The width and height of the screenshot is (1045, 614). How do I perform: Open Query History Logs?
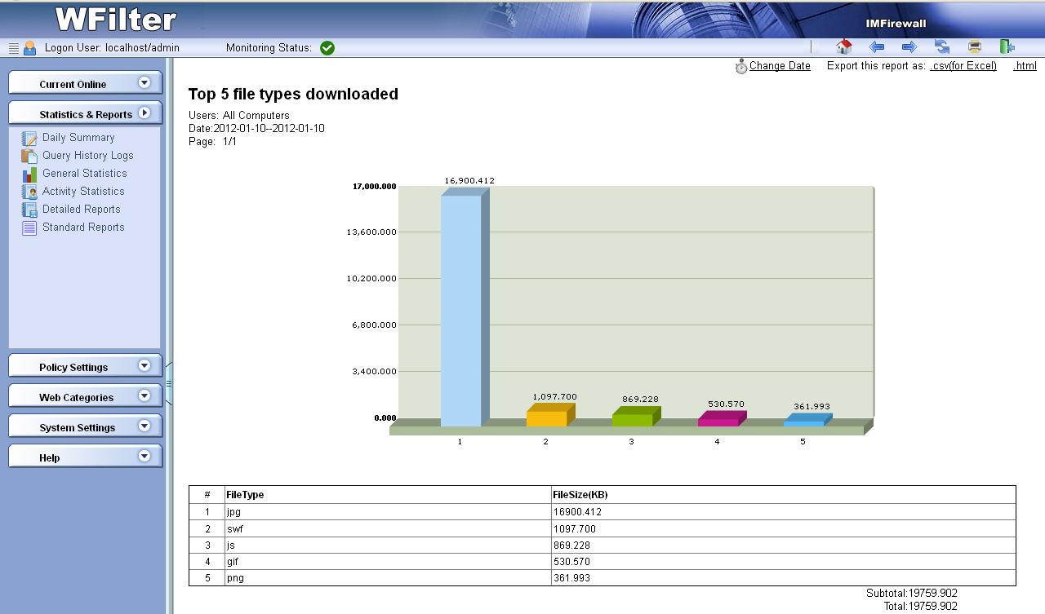click(87, 156)
